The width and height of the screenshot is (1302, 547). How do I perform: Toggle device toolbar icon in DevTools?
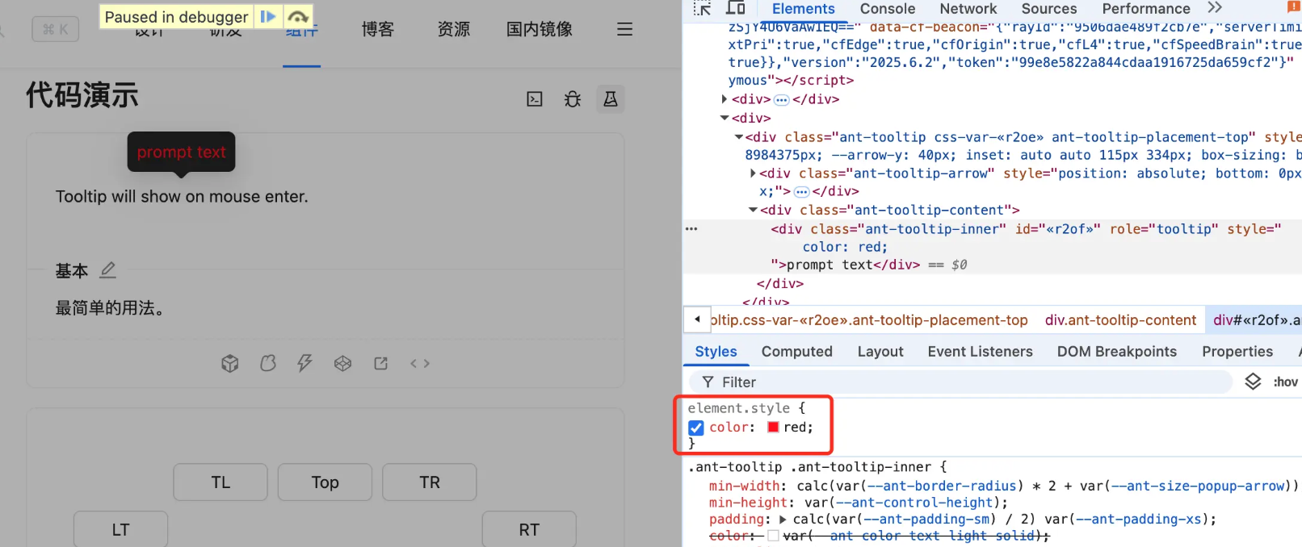pos(735,9)
